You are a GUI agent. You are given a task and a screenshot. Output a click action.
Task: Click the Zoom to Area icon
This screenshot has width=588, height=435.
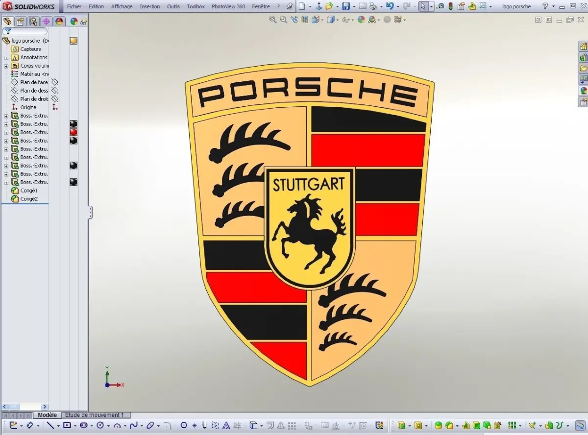[283, 20]
